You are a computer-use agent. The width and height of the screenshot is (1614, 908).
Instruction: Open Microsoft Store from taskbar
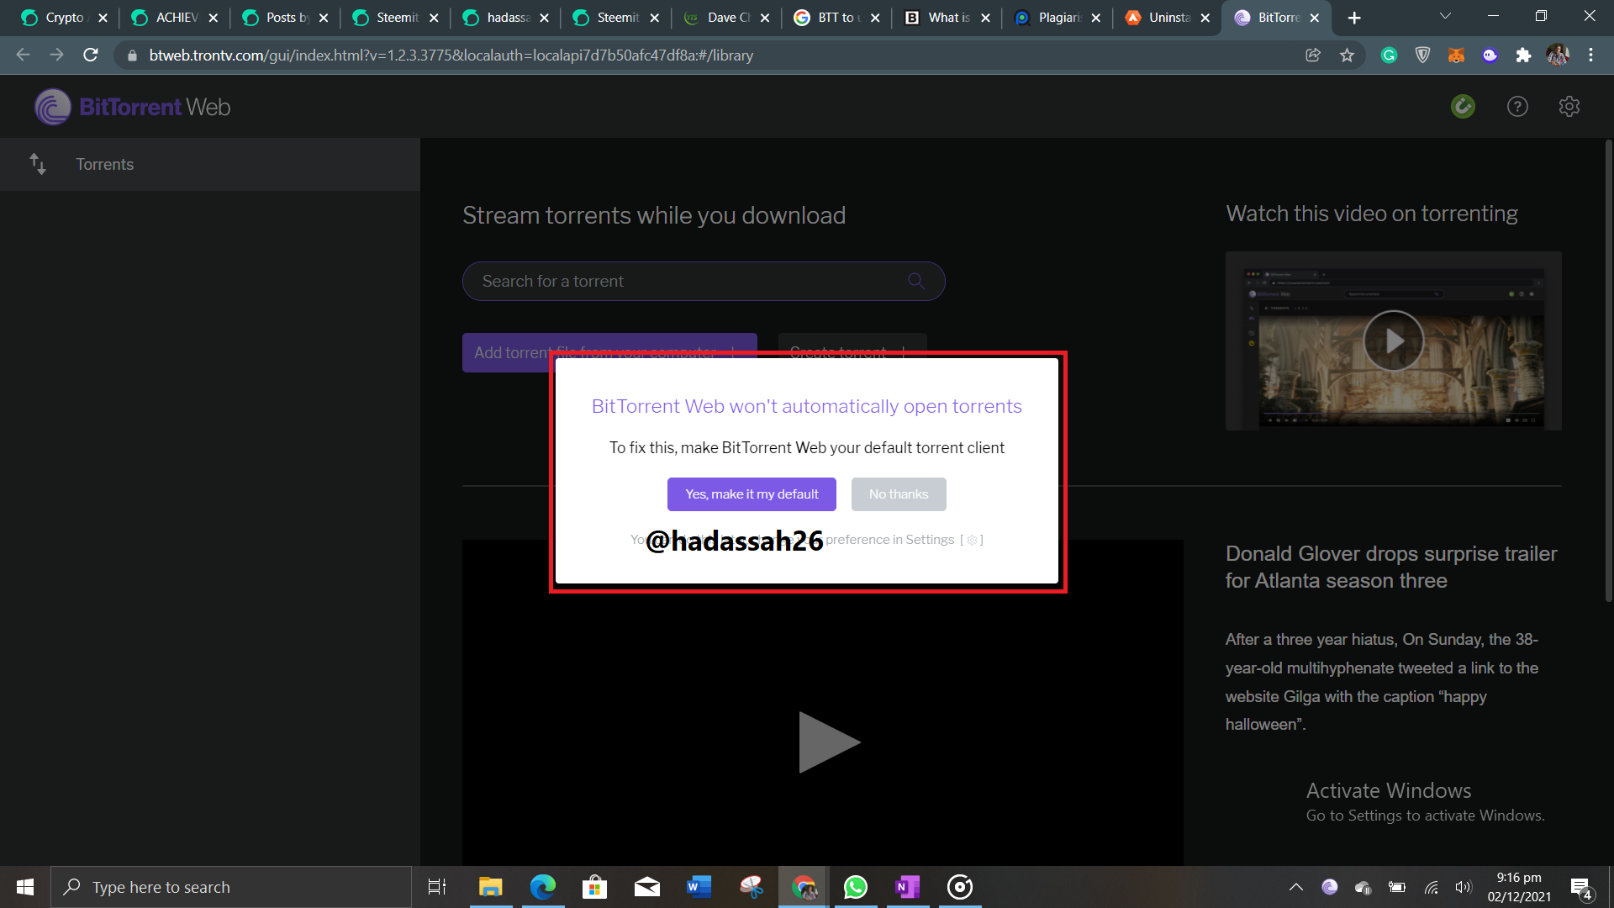(x=594, y=887)
